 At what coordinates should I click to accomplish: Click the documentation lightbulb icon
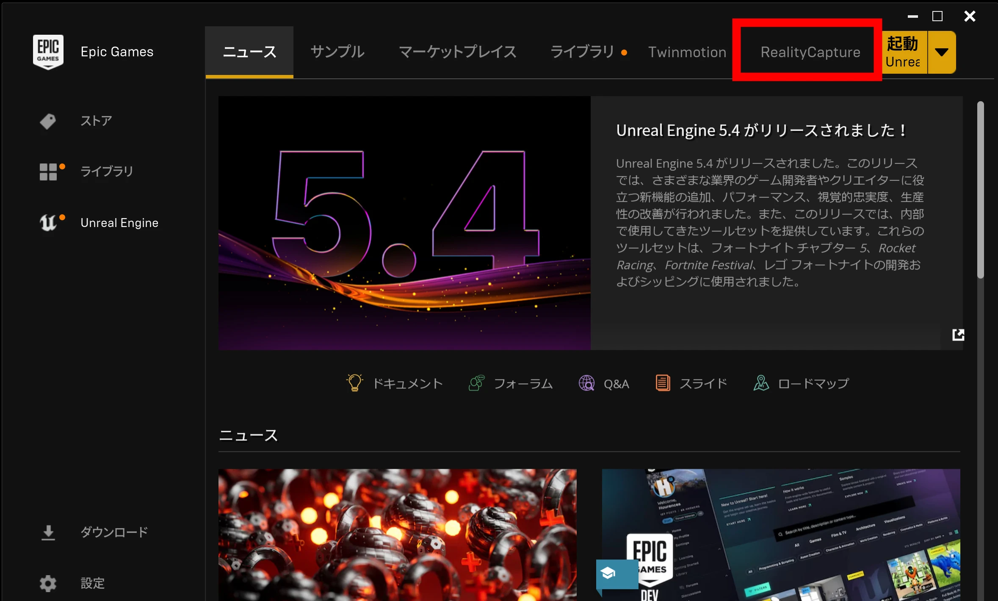coord(354,383)
